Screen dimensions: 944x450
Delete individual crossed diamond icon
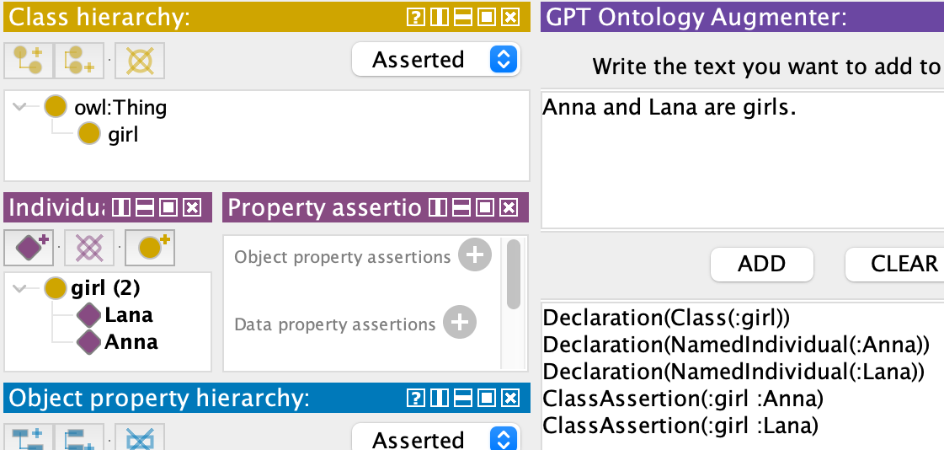(89, 248)
